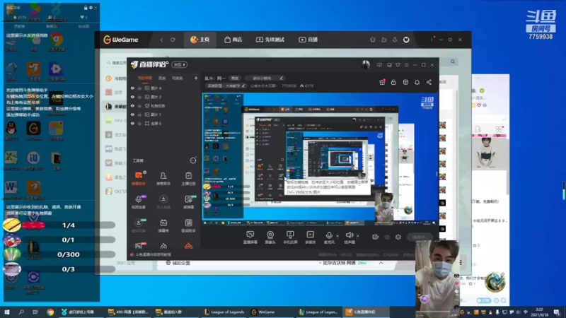This screenshot has width=566, height=318.
Task: Switch to WeGame taskbar button
Action: coord(266,312)
